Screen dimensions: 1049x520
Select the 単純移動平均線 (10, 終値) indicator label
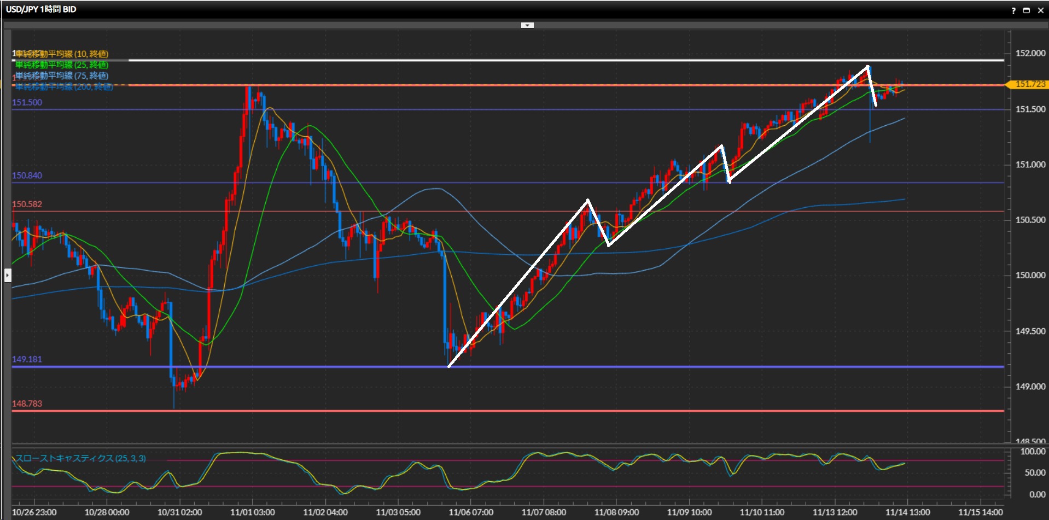coord(62,54)
